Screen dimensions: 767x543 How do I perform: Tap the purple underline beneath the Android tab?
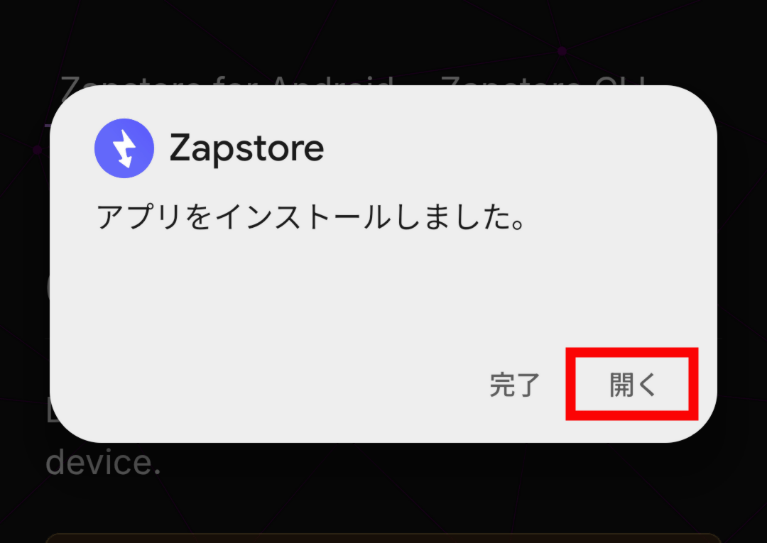48,126
